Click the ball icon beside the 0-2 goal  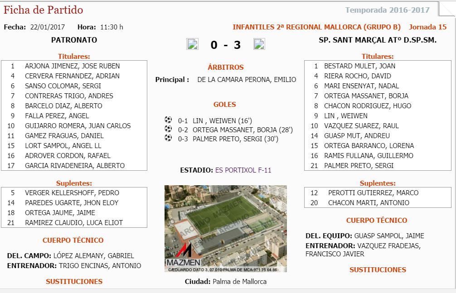coord(168,129)
